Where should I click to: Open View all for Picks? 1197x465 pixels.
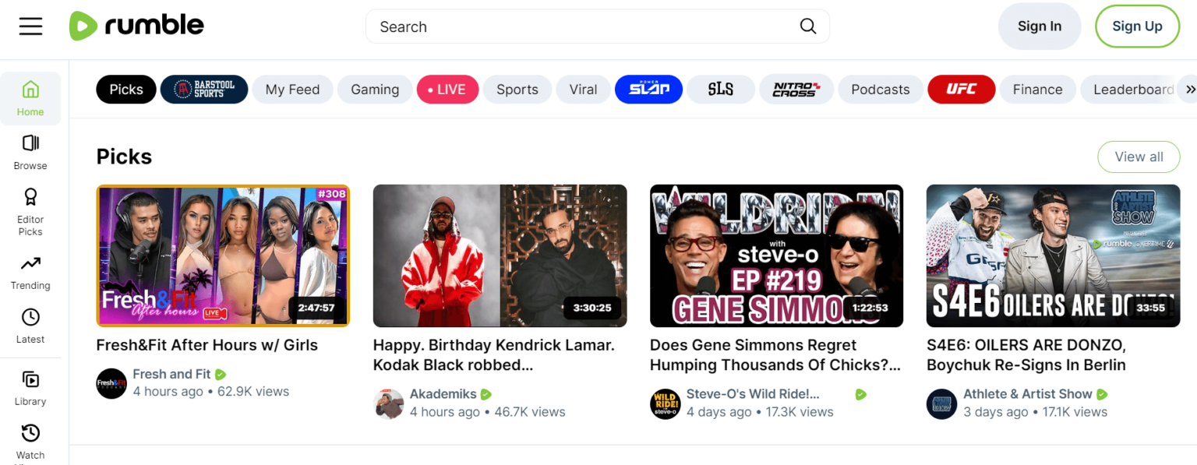point(1139,157)
